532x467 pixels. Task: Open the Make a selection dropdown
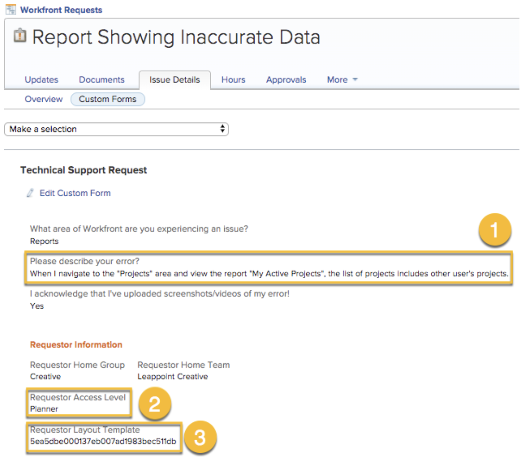(x=116, y=129)
